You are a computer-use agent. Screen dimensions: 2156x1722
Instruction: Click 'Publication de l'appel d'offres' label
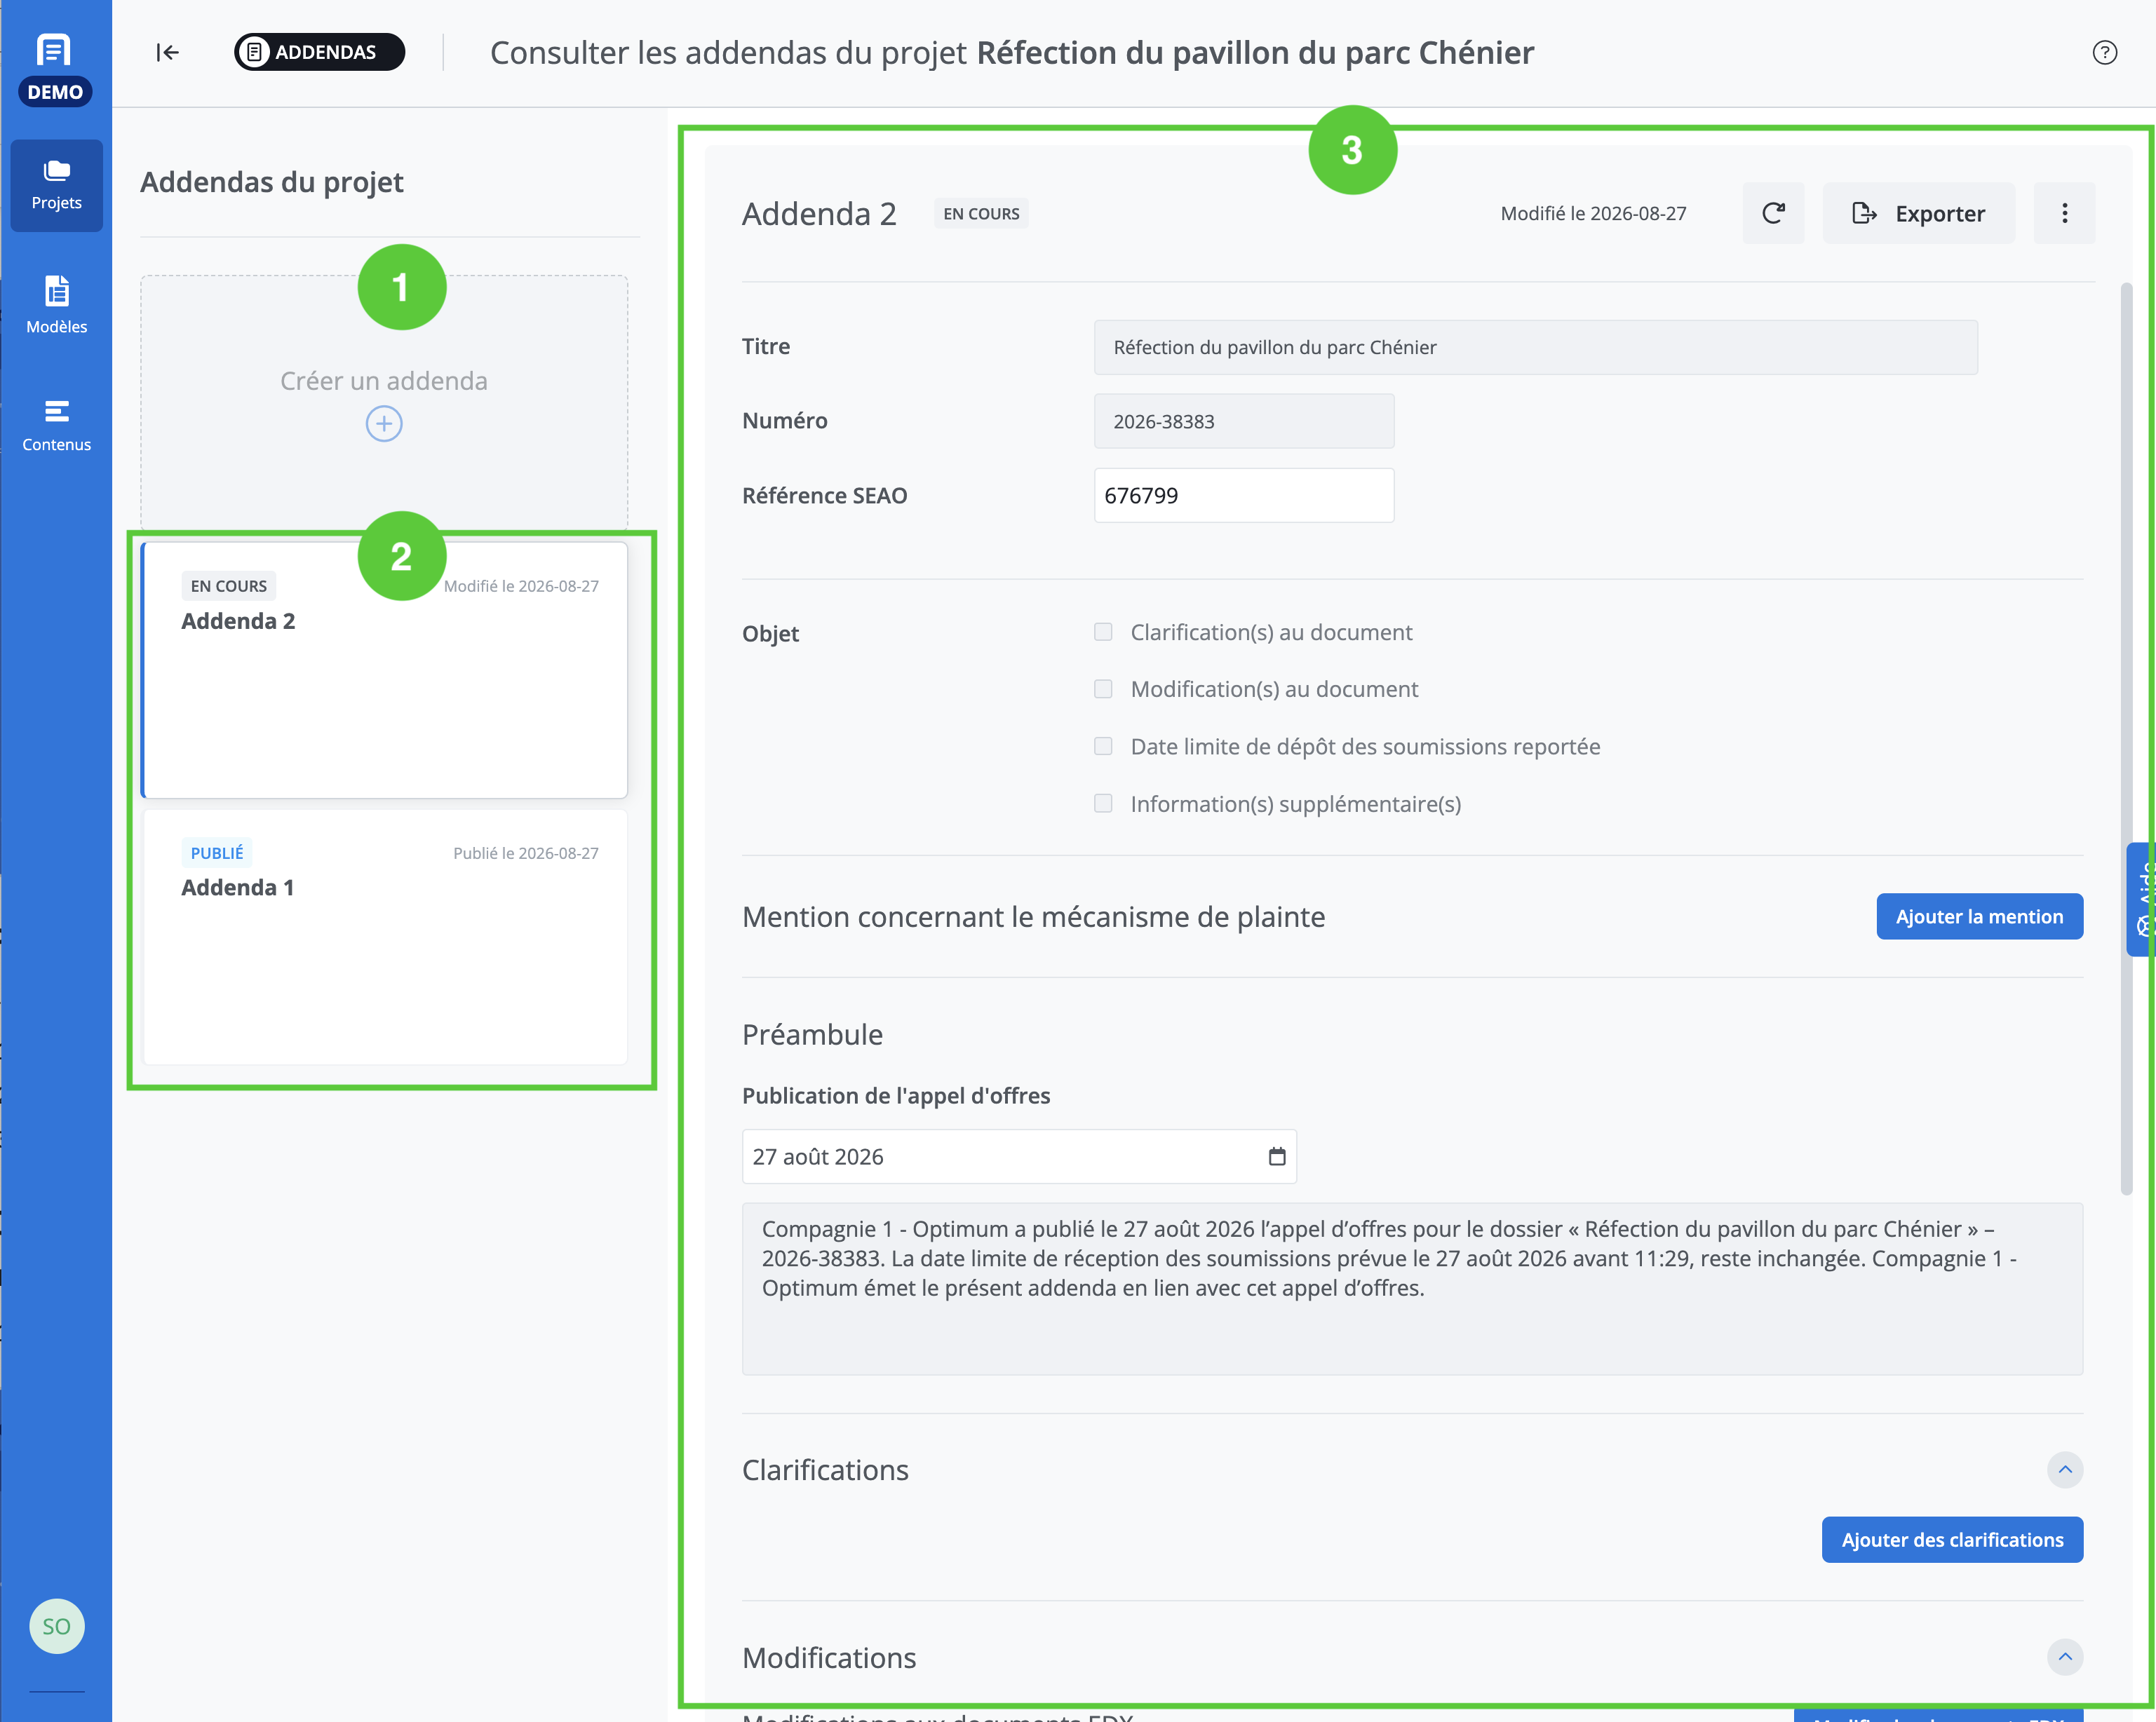click(x=895, y=1095)
